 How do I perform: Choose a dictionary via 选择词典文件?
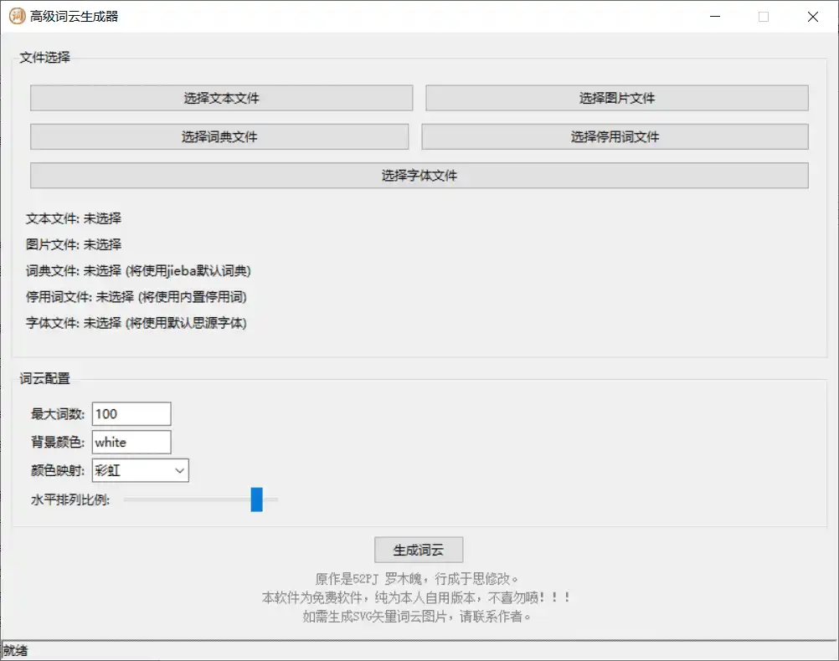coord(219,137)
